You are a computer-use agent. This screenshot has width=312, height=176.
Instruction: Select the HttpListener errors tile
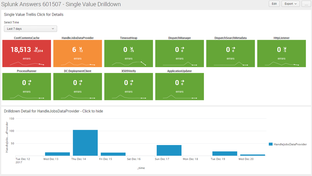tap(281, 53)
